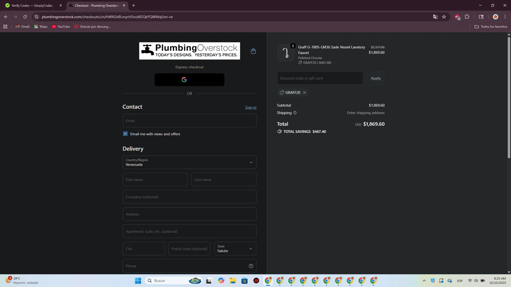This screenshot has height=287, width=511.
Task: Toggle Email me with news and offers
Action: (125, 134)
